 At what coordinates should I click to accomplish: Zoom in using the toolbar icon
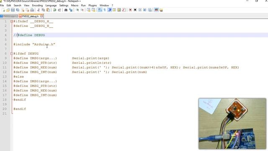[77, 10]
